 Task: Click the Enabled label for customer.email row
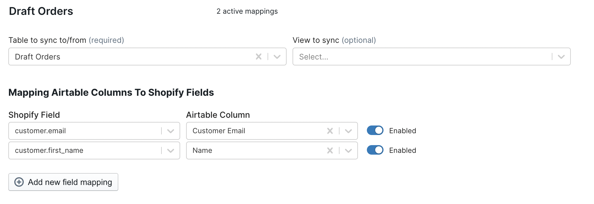point(403,131)
